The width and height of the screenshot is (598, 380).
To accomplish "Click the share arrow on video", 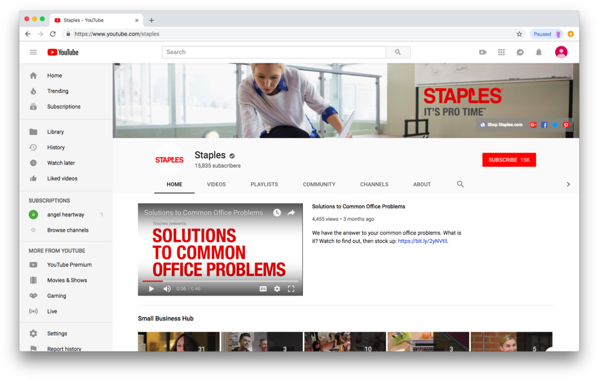I will (291, 213).
